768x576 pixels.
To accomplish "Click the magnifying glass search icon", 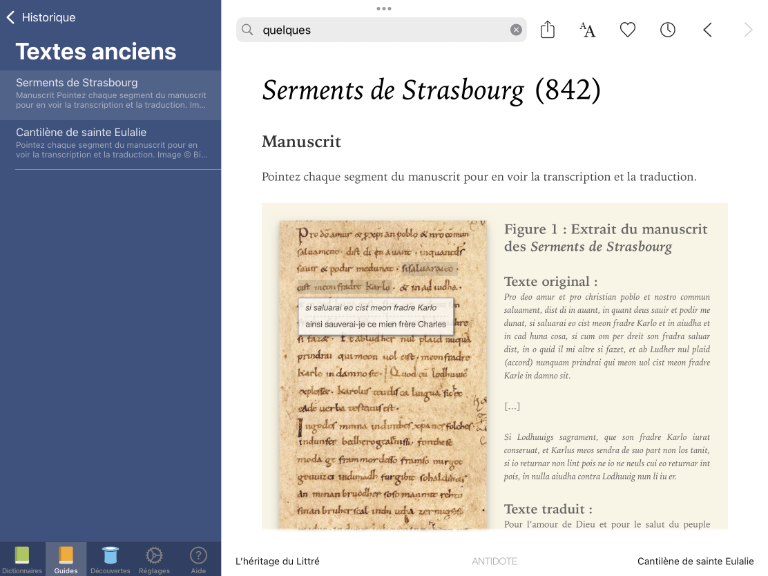I will coord(247,30).
